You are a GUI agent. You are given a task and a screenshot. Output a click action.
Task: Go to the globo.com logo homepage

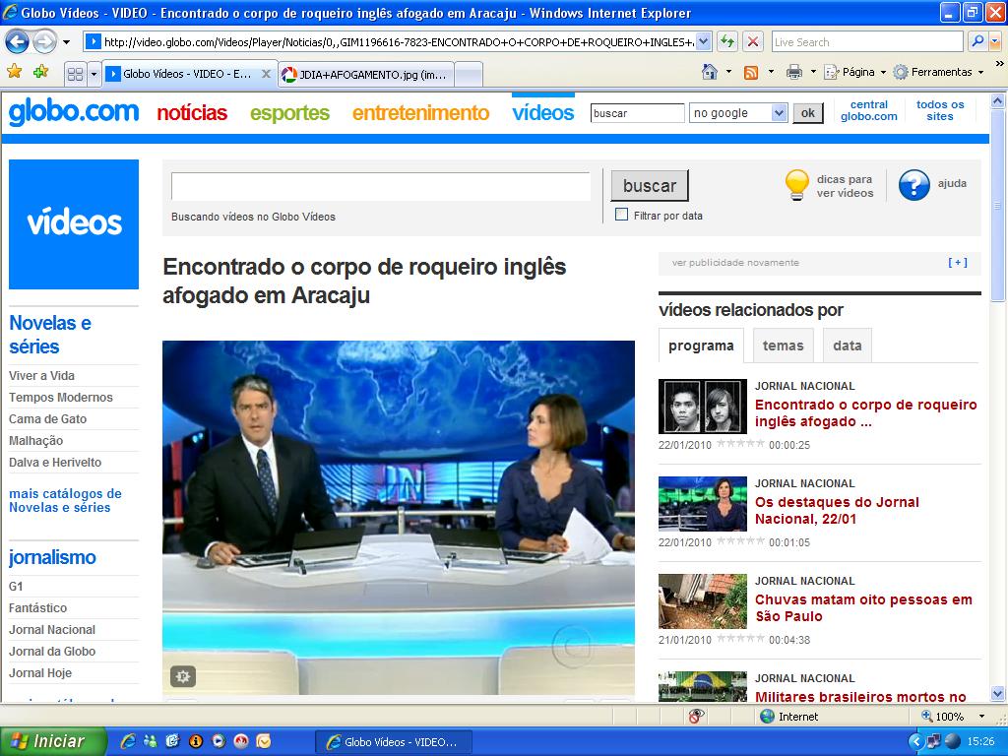pyautogui.click(x=74, y=112)
